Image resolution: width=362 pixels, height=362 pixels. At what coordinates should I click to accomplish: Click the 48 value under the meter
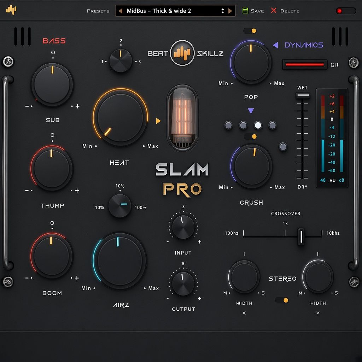point(323,180)
